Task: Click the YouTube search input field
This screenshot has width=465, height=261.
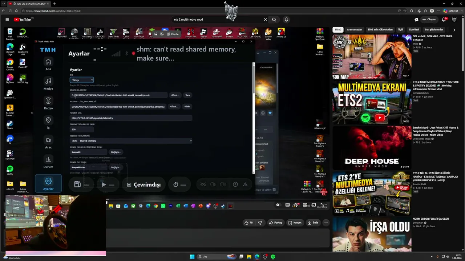Action: pos(217,20)
